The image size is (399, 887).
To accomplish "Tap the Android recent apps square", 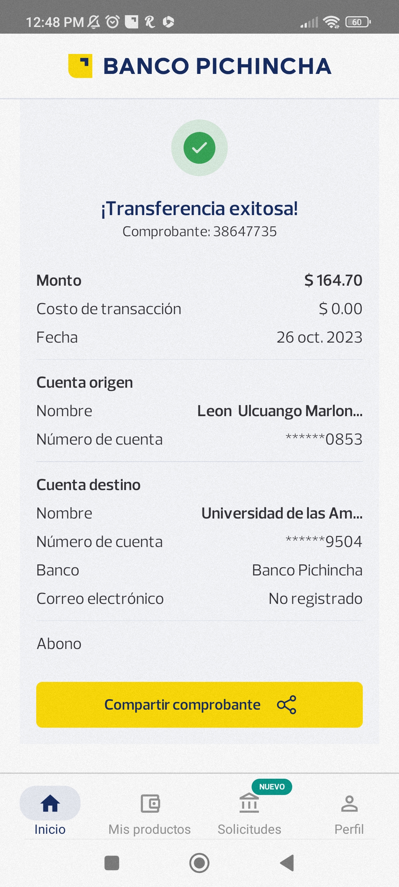I will (x=112, y=863).
